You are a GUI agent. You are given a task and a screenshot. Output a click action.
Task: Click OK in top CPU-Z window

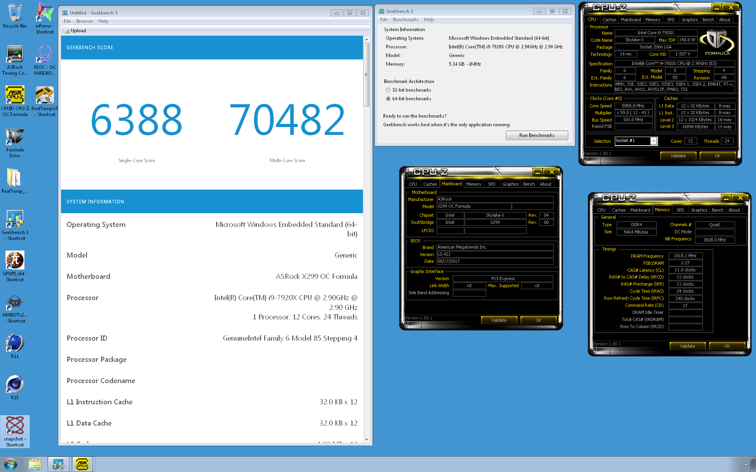pos(717,156)
